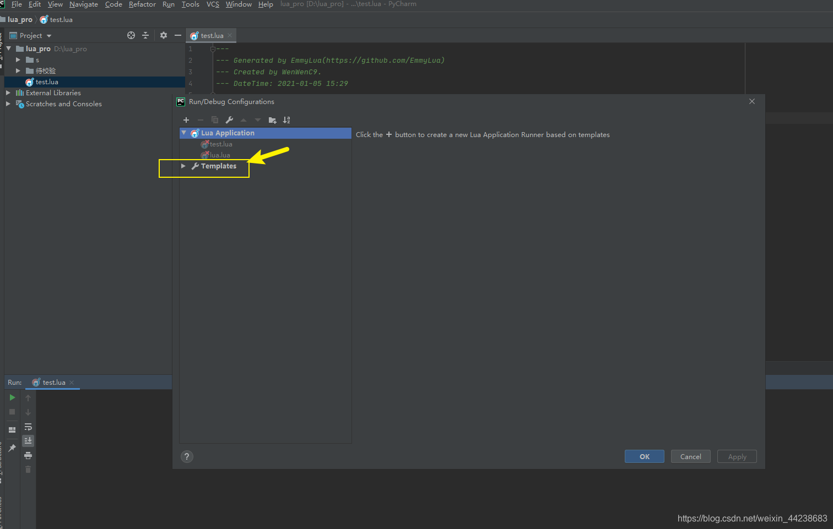Open edit templates wrench icon in dialog toolbar

click(229, 120)
